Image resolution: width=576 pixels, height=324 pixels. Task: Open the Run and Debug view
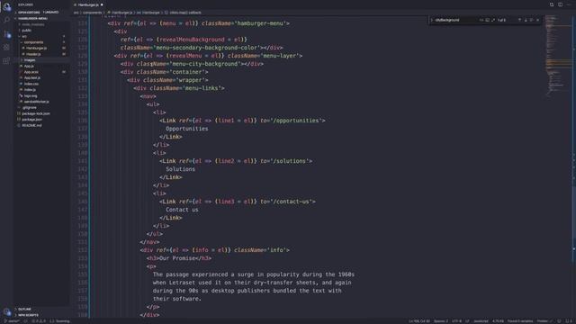tap(6, 48)
